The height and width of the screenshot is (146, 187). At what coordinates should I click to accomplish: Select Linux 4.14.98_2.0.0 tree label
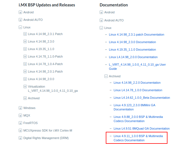(41, 79)
